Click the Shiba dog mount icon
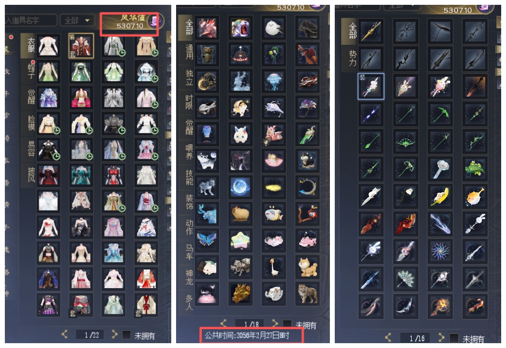This screenshot has height=348, width=506. 307,267
